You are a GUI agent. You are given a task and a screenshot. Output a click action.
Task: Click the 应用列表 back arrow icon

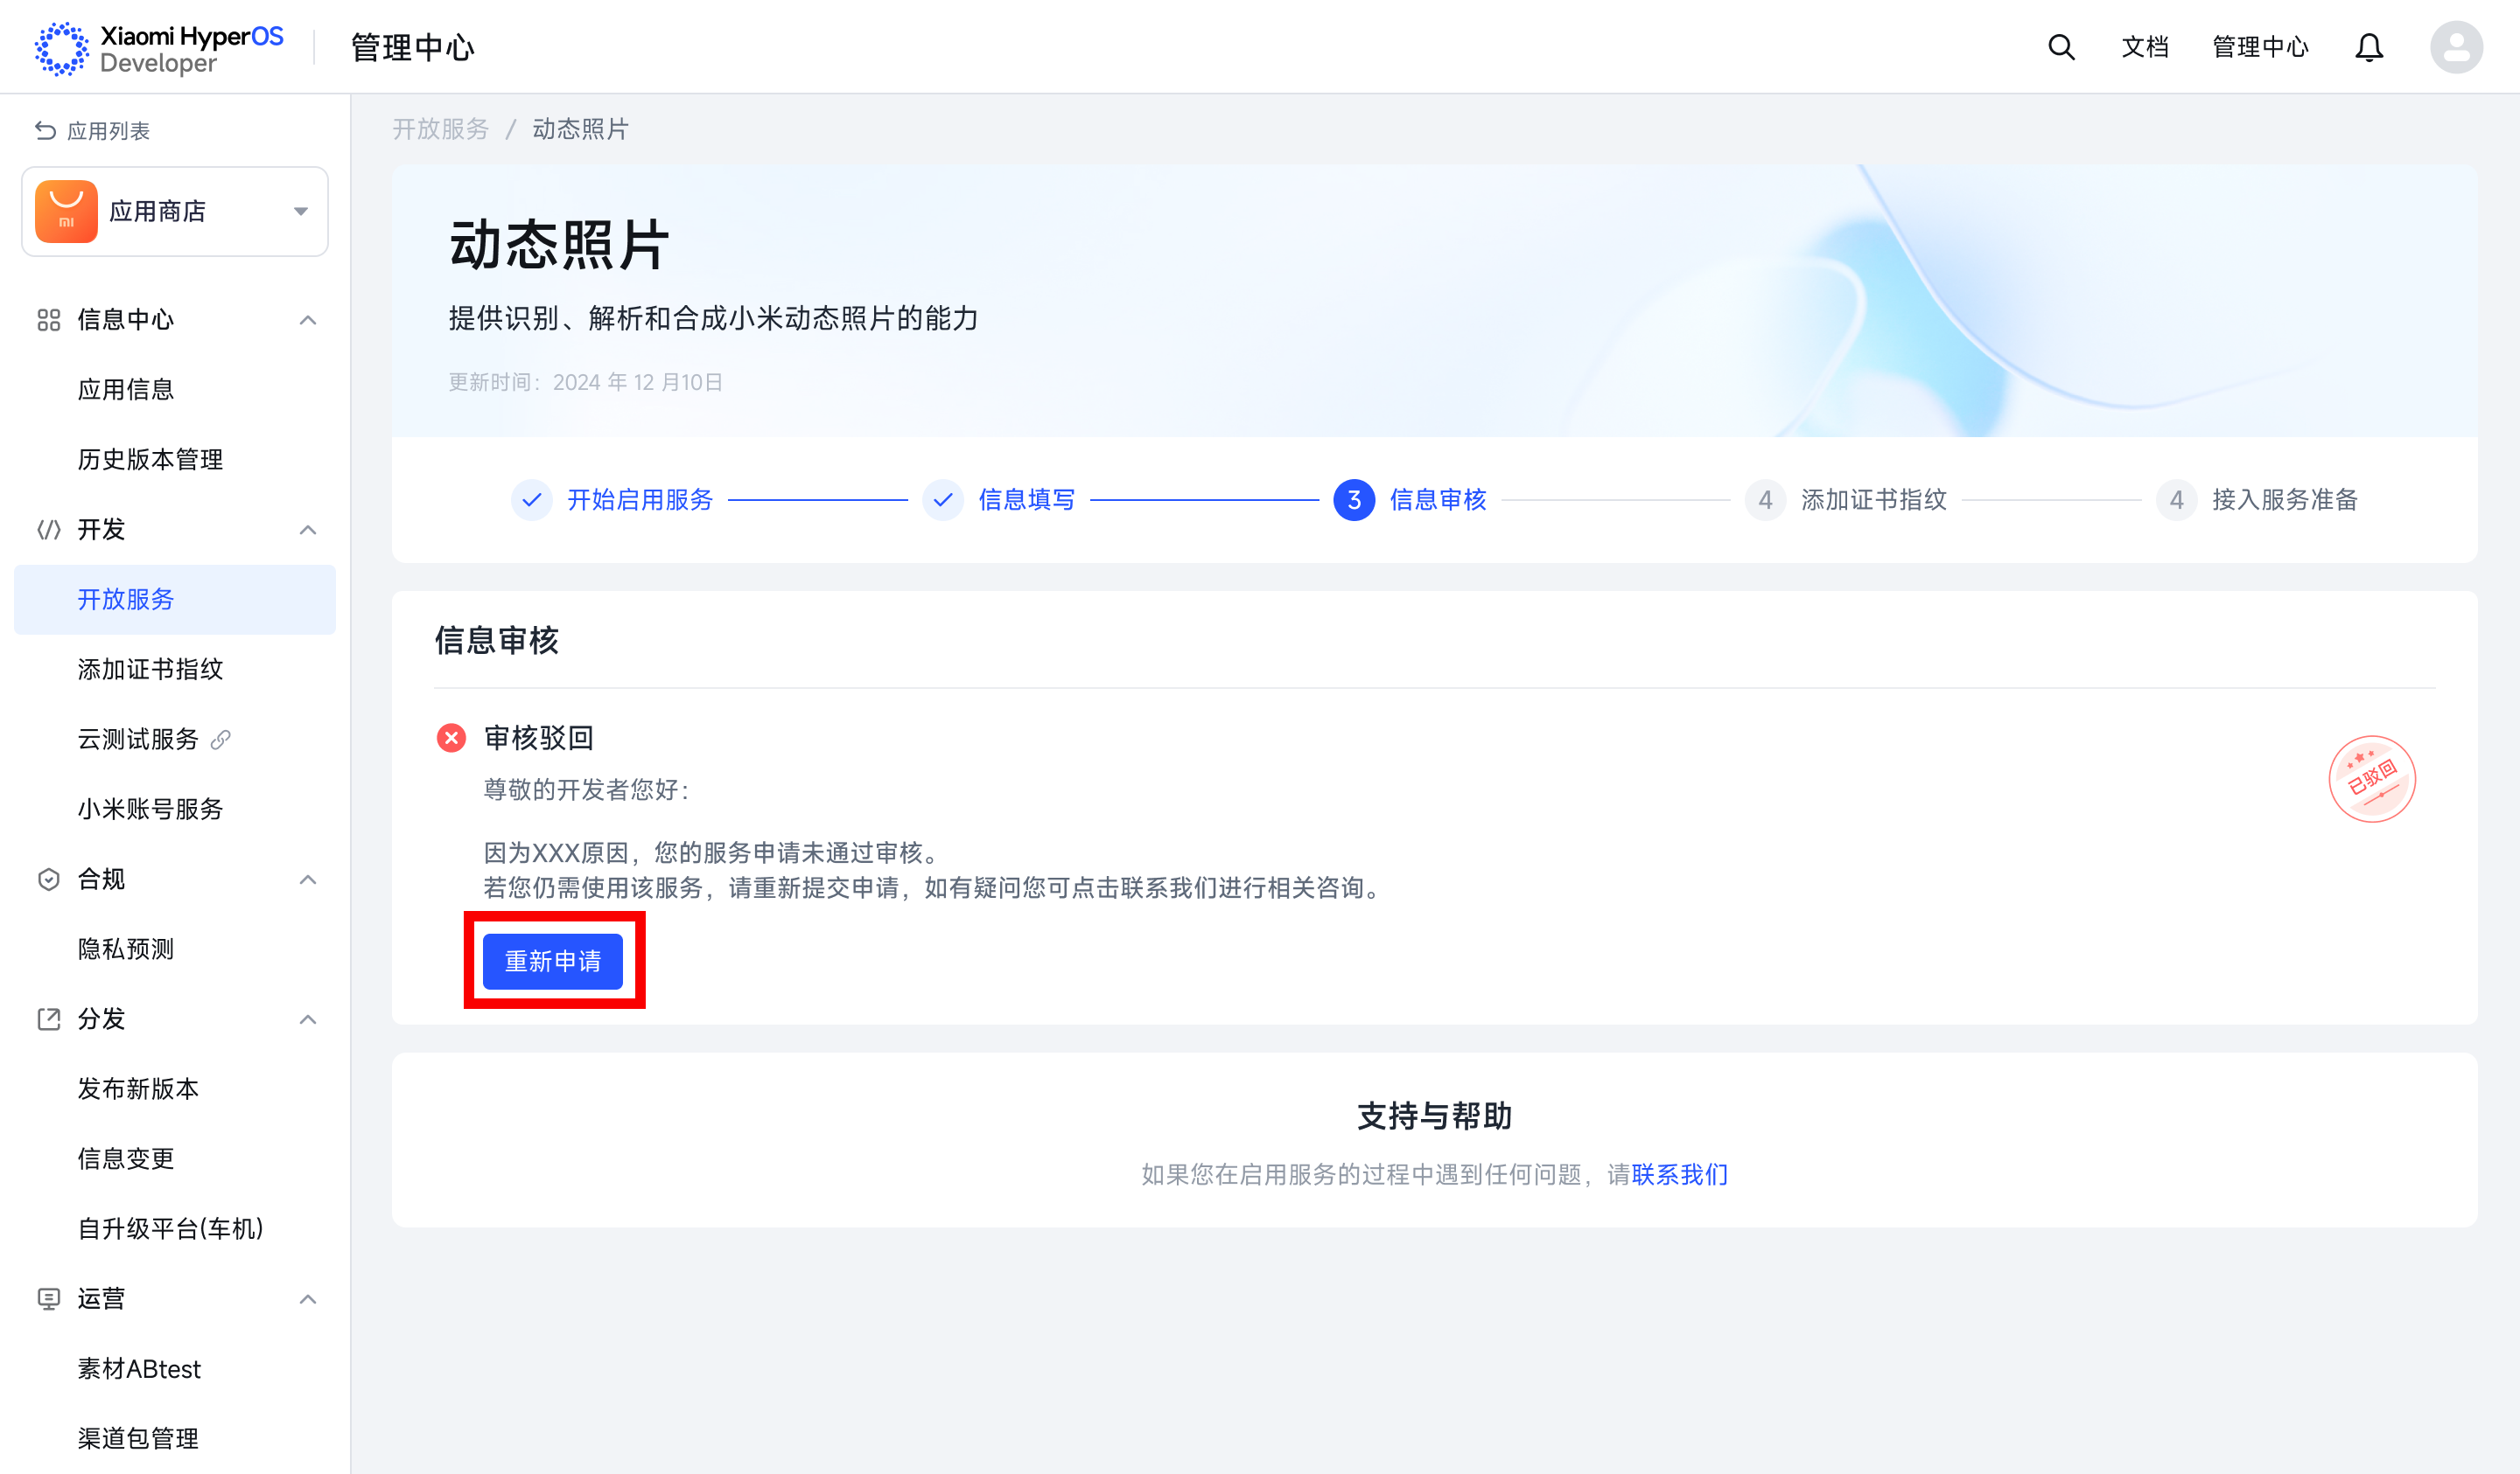click(x=45, y=131)
